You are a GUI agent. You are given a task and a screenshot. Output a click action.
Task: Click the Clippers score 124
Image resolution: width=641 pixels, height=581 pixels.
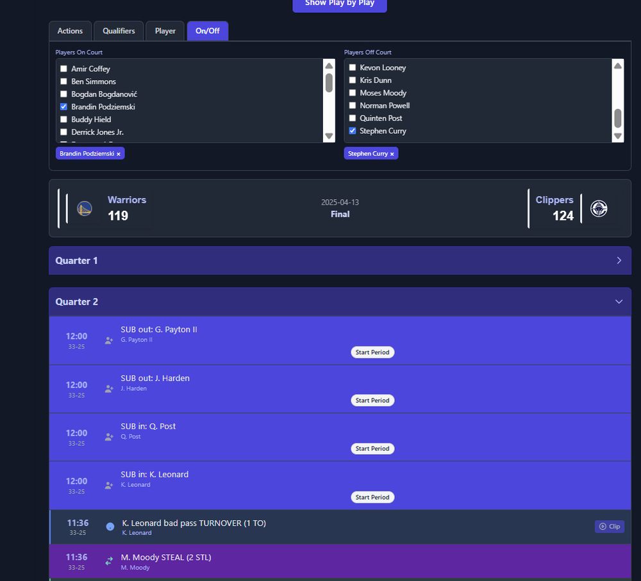pyautogui.click(x=563, y=216)
